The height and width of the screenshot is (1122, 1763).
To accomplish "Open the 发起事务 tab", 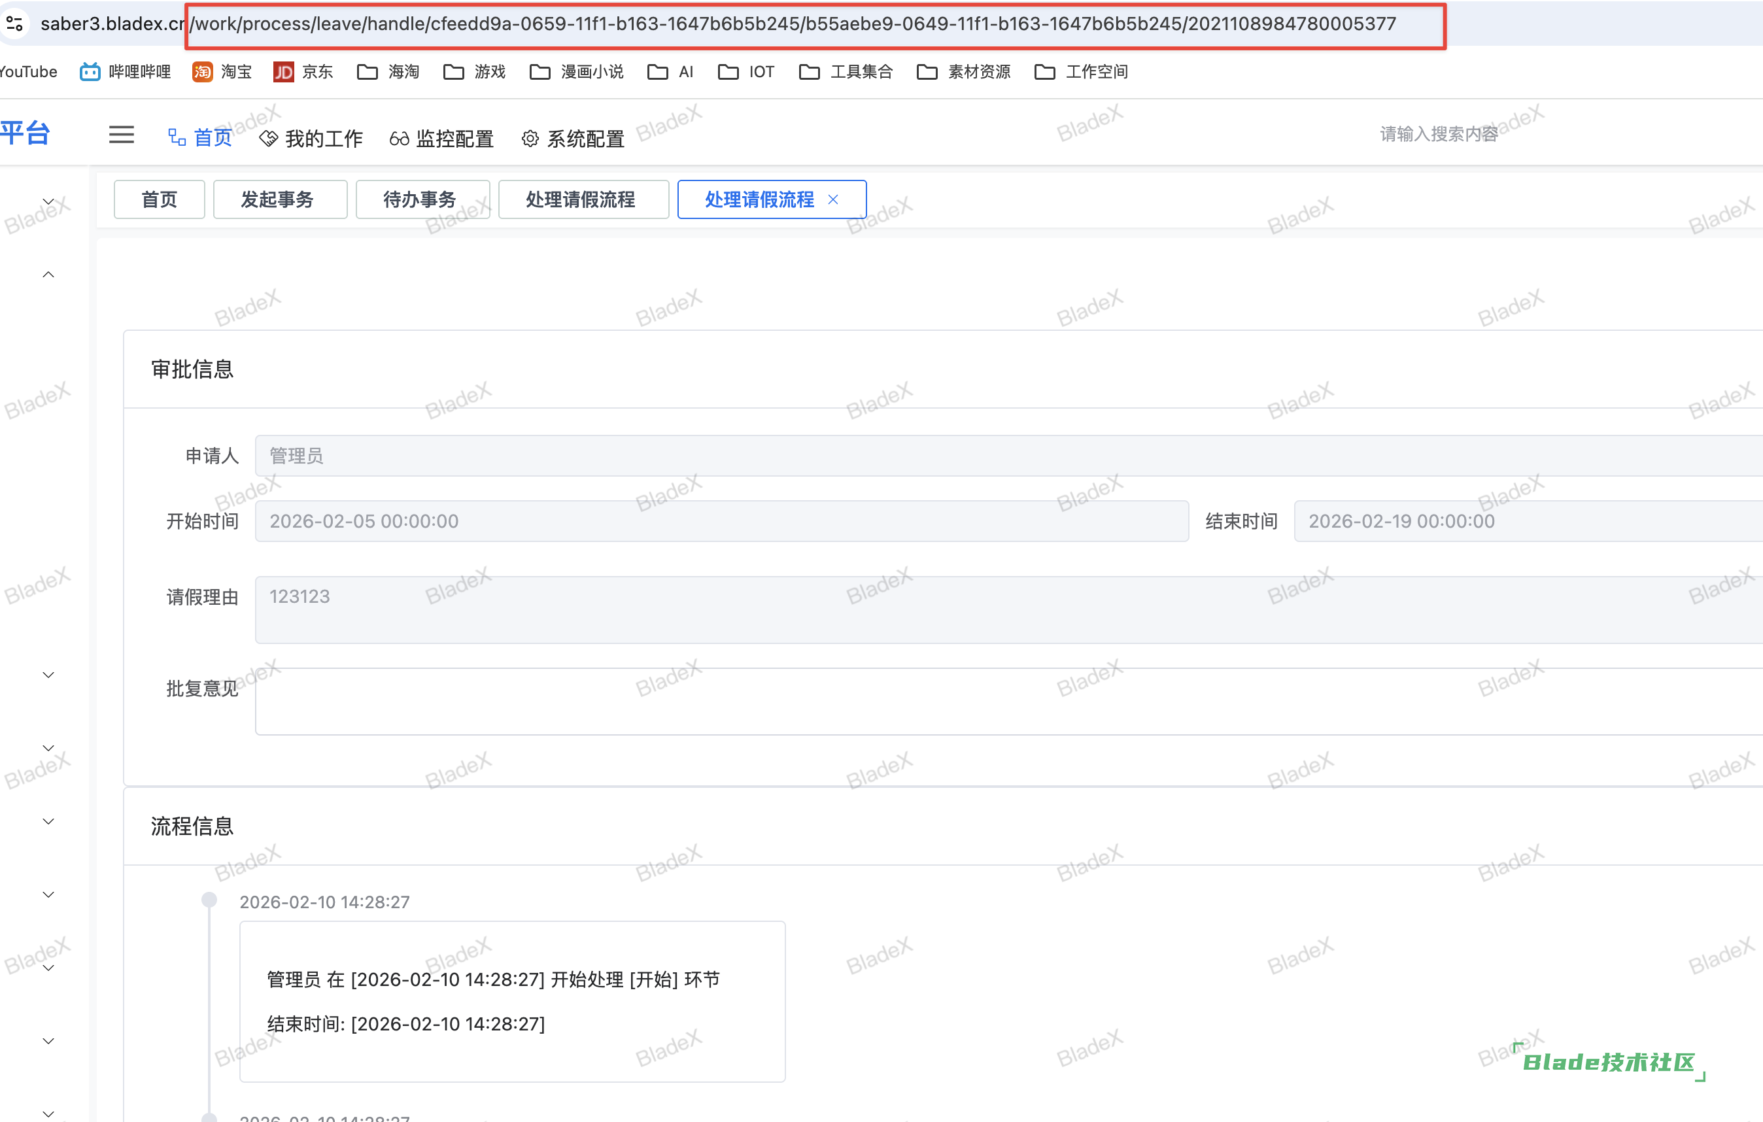I will coord(280,199).
